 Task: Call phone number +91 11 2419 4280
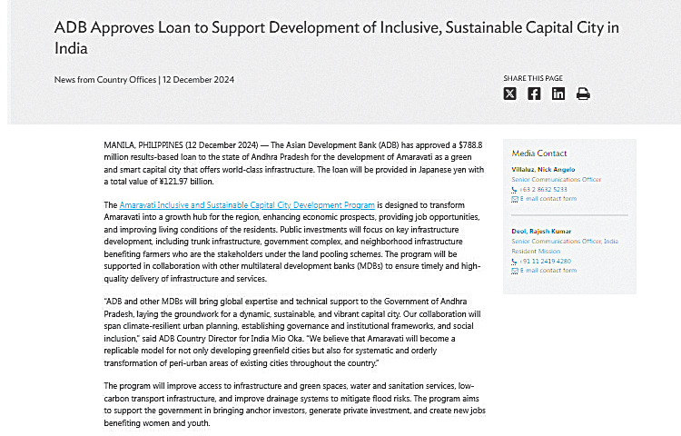point(546,261)
